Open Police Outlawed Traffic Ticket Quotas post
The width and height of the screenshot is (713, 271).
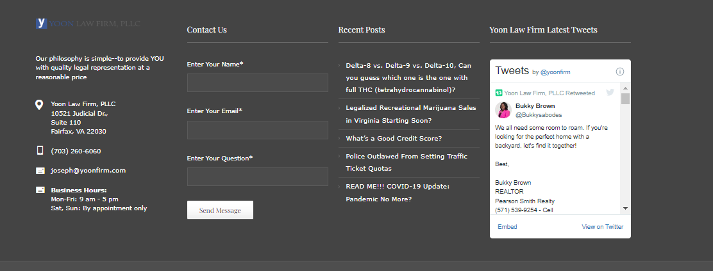407,162
